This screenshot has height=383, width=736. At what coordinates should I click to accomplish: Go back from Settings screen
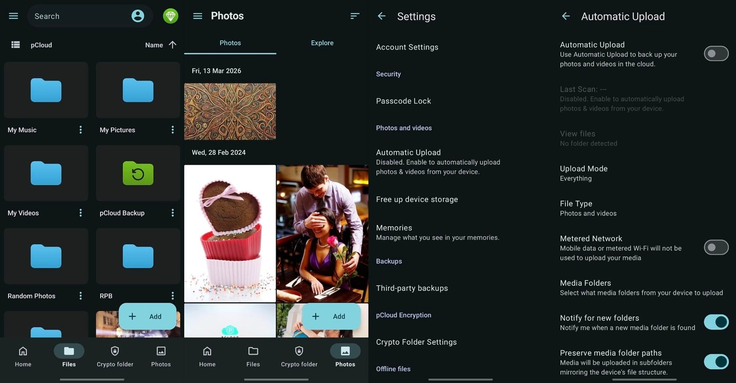[381, 16]
